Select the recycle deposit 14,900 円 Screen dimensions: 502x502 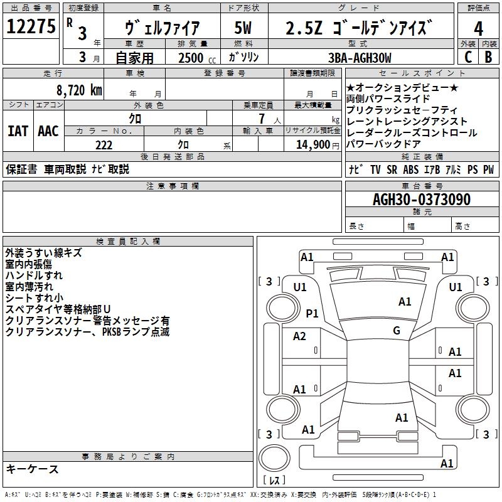coord(318,145)
